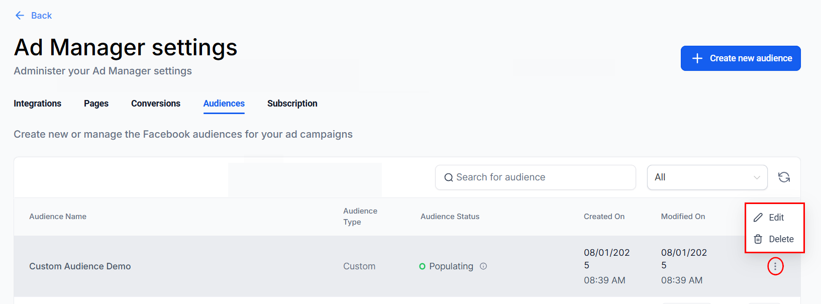Switch to the Integrations tab
The width and height of the screenshot is (821, 304).
coord(37,104)
